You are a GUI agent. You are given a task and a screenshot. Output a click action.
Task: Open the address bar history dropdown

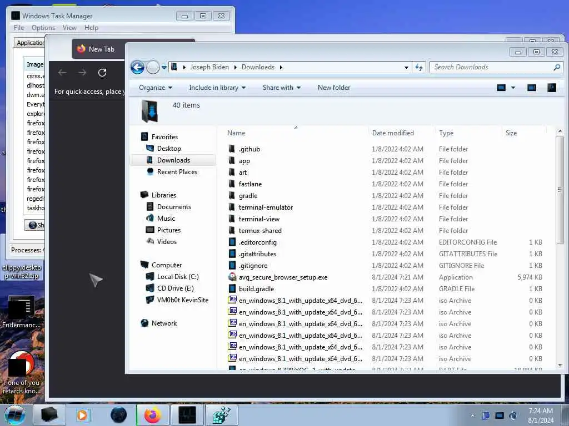406,67
